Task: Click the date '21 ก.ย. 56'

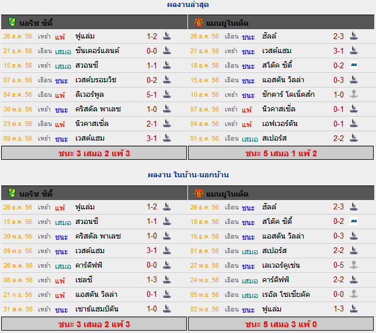Action: 18,295
